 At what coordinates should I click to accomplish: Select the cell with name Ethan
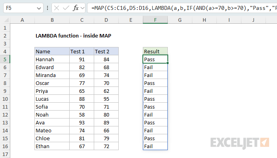pyautogui.click(x=52, y=147)
